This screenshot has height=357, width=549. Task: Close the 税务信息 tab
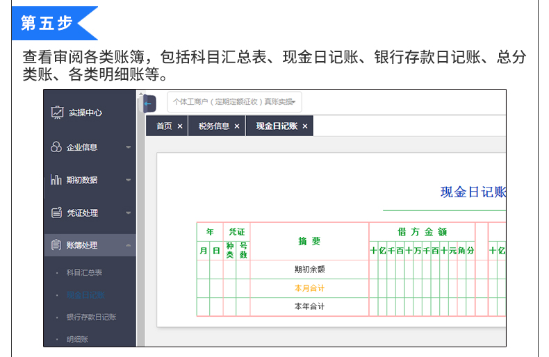coord(237,126)
